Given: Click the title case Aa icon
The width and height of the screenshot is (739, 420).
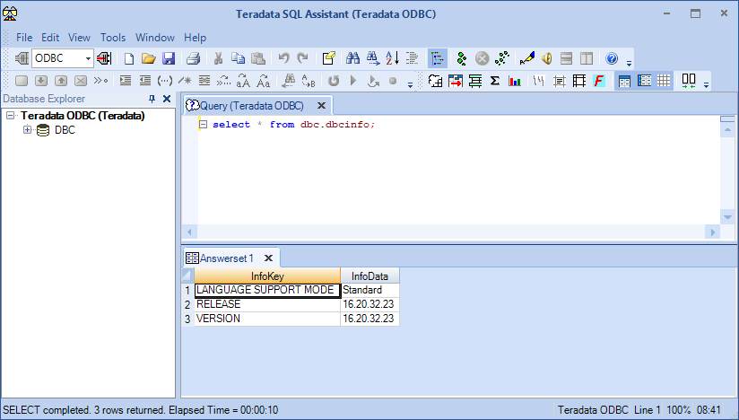Looking at the screenshot, I should [x=264, y=81].
